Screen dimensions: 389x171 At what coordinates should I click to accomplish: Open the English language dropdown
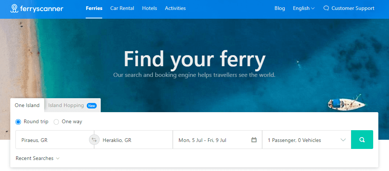point(303,8)
